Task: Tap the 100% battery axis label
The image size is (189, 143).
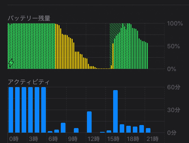Action: (x=175, y=24)
